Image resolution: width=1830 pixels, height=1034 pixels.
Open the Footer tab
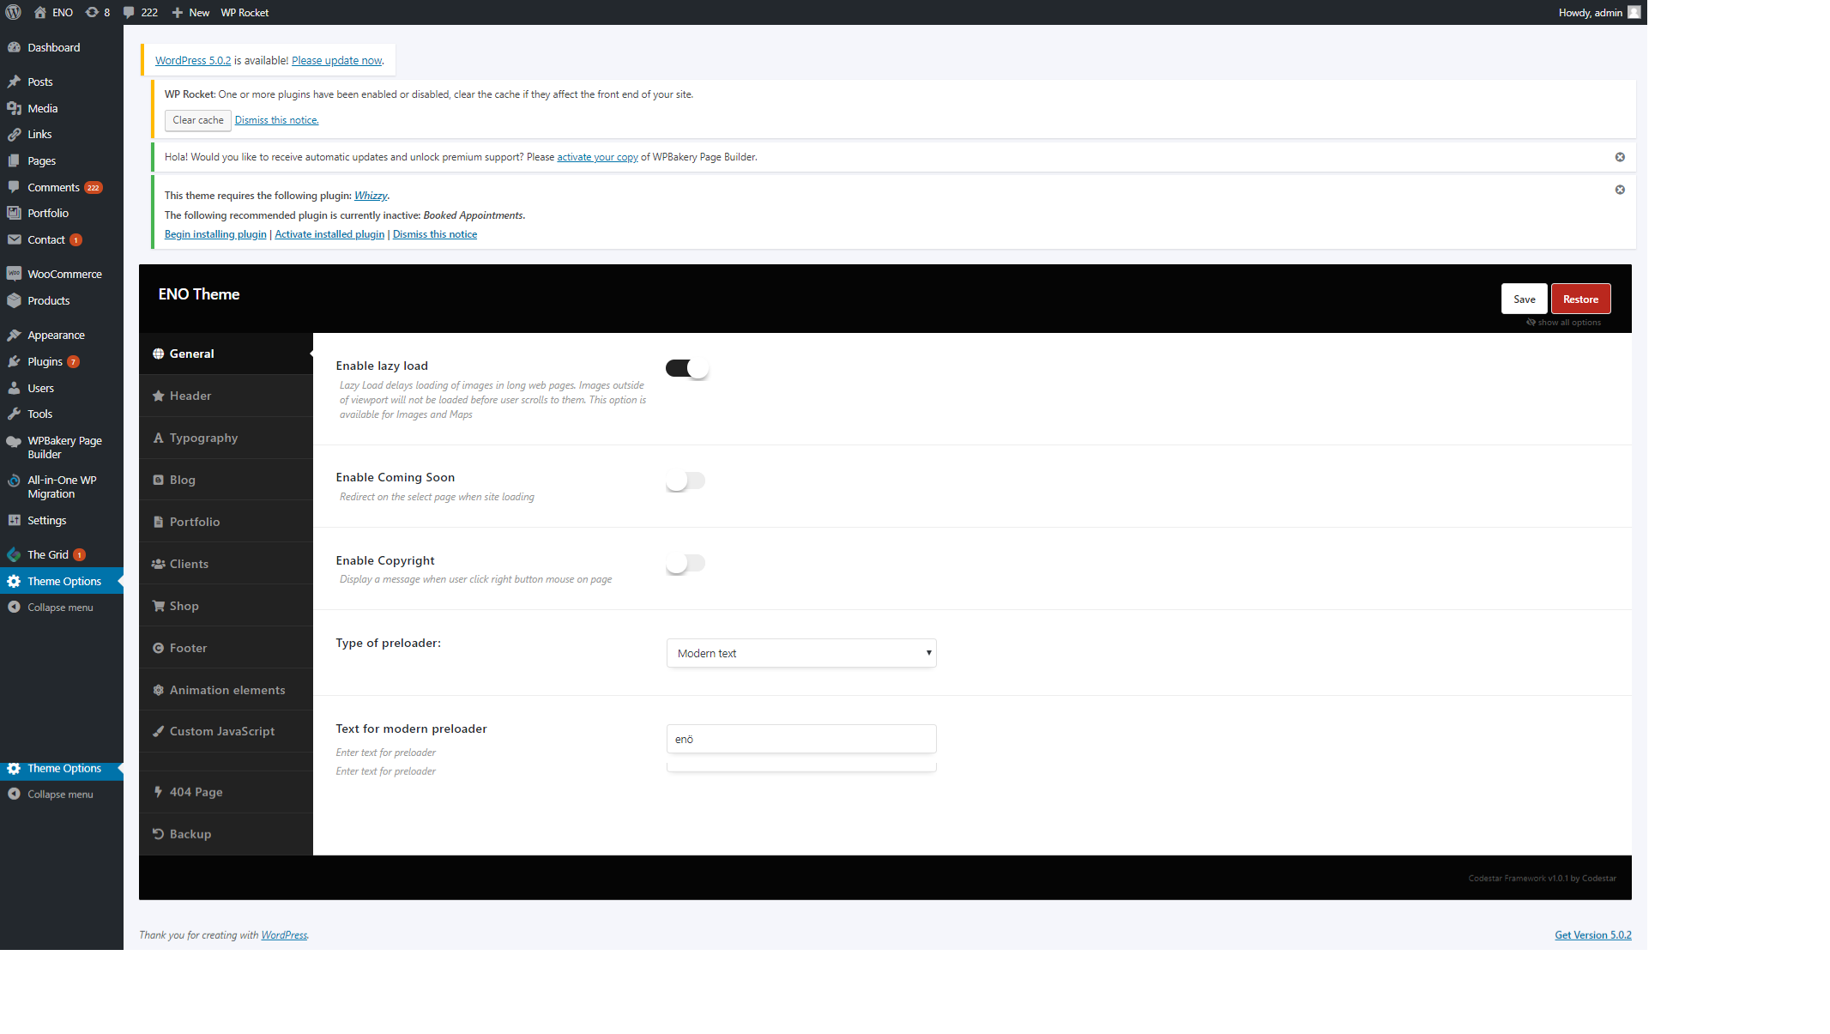point(226,648)
